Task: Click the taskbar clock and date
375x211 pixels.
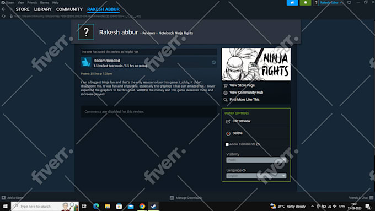Action: click(x=355, y=206)
